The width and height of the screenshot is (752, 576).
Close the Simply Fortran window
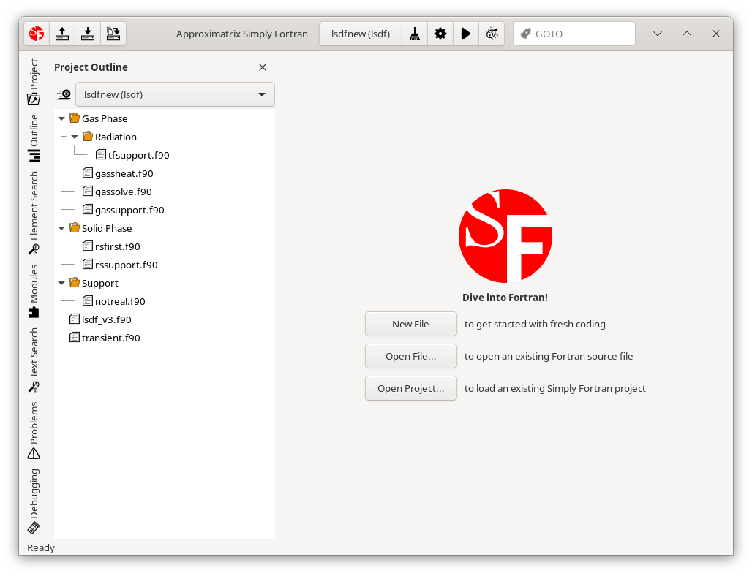tap(716, 34)
